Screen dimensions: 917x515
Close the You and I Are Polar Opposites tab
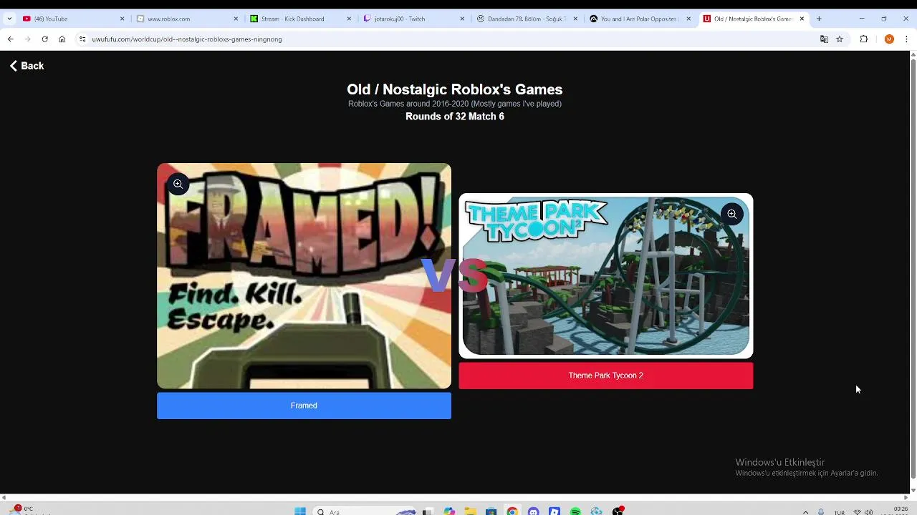pos(688,19)
